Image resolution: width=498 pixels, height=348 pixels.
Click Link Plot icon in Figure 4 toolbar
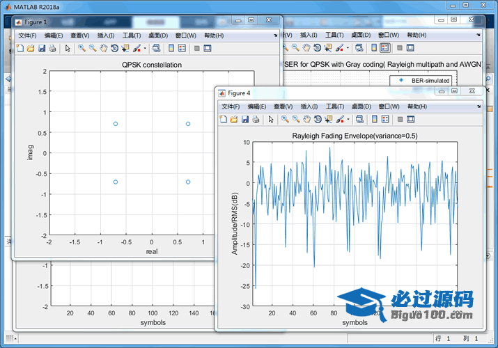(x=359, y=119)
